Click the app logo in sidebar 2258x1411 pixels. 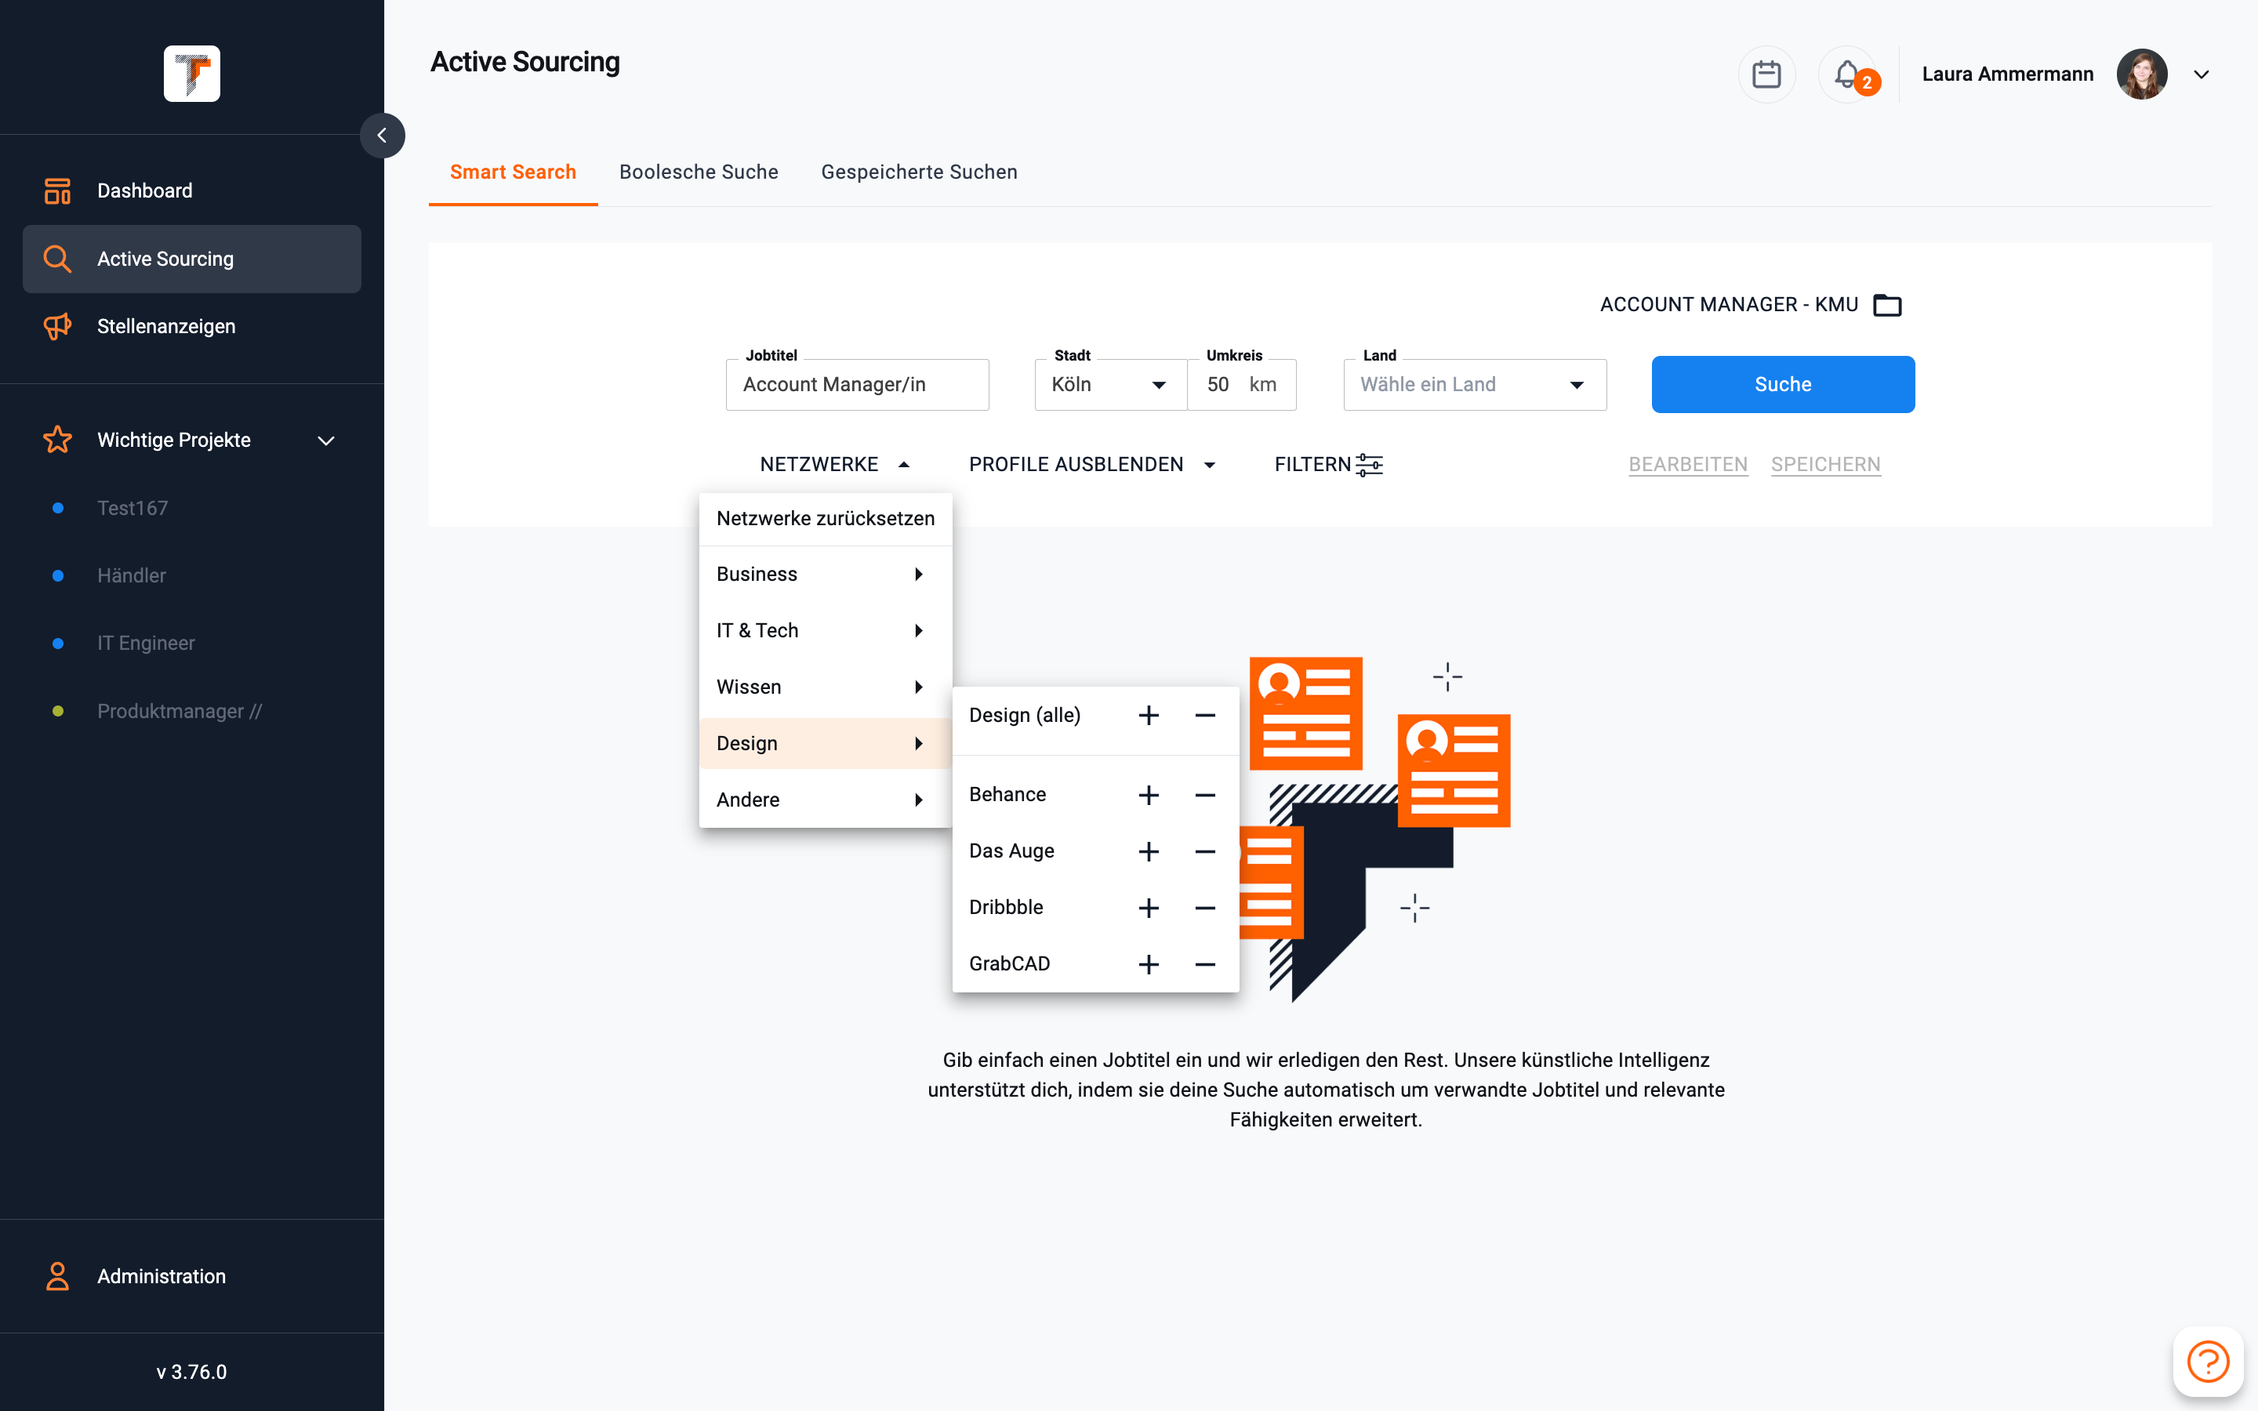(x=191, y=74)
